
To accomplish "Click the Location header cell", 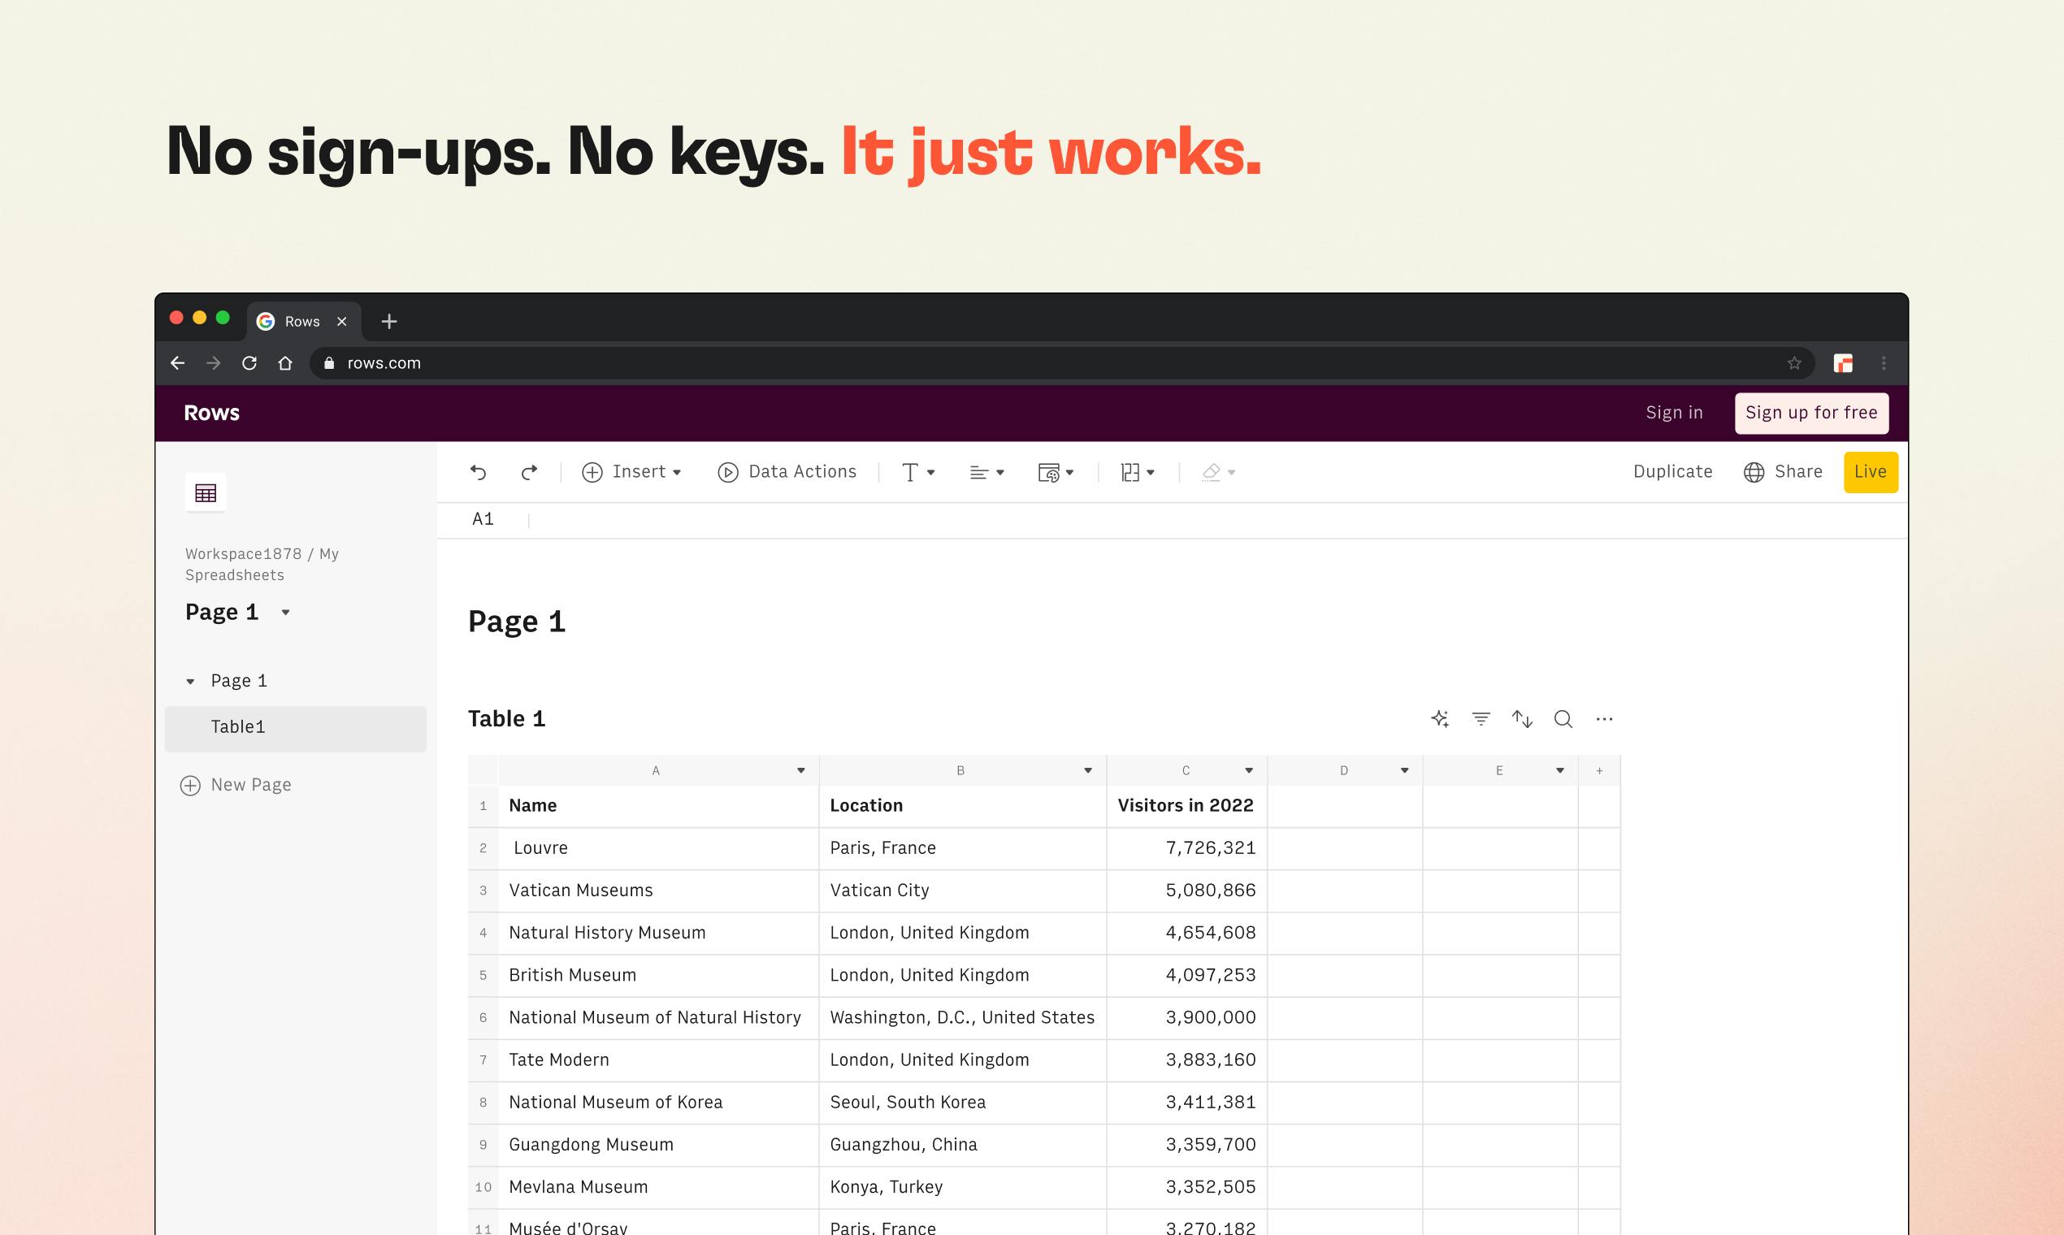I will (x=963, y=805).
